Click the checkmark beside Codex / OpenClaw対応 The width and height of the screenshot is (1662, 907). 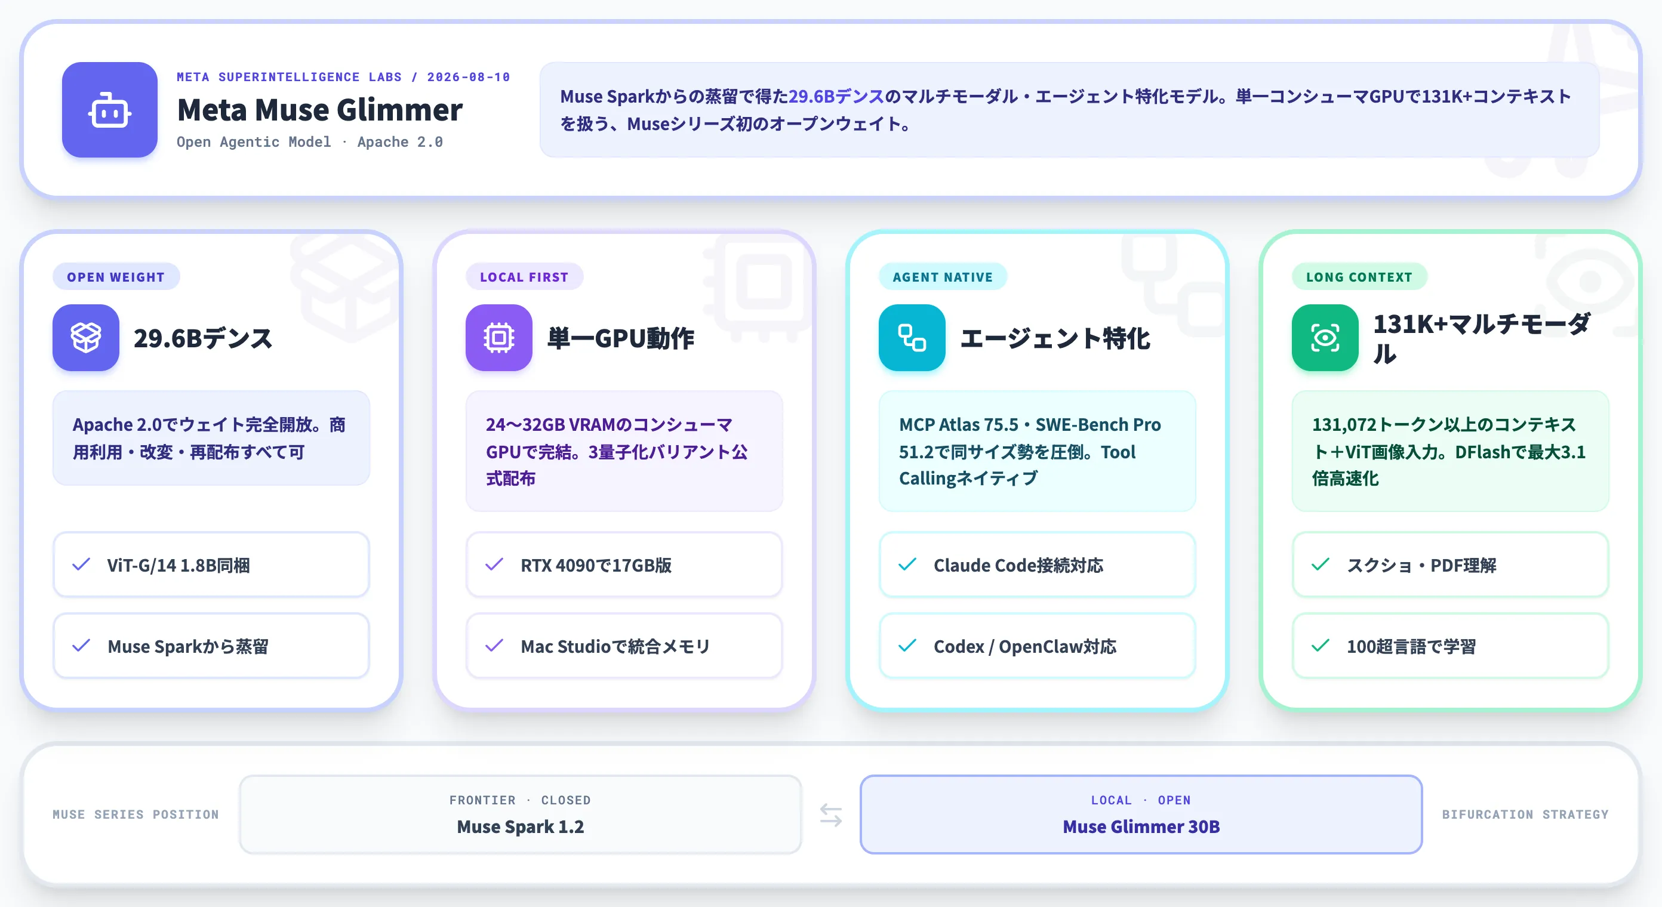point(907,646)
